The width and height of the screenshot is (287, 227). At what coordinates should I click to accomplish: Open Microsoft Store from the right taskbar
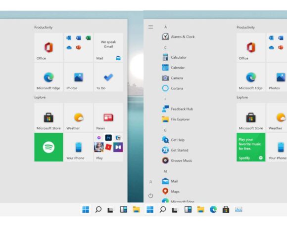226,209
